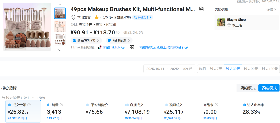
Task: Click the second product thumbnail image
Action: point(60,26)
